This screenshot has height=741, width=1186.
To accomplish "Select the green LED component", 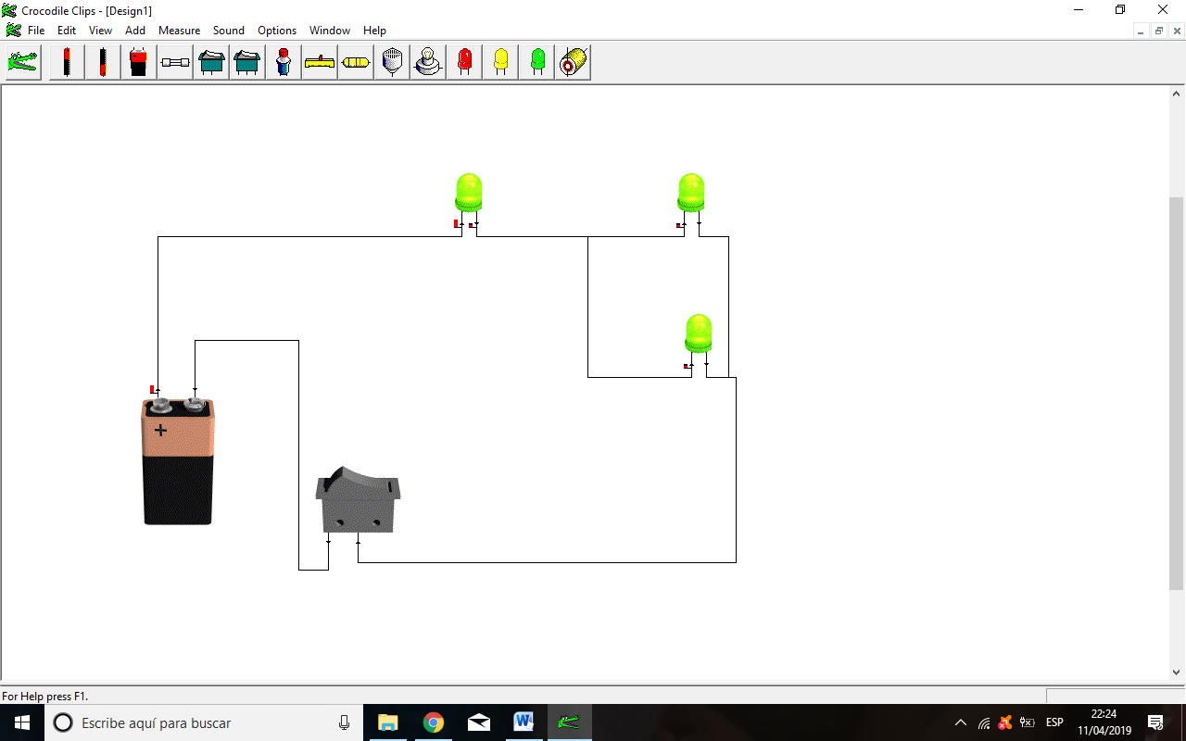I will pyautogui.click(x=536, y=61).
